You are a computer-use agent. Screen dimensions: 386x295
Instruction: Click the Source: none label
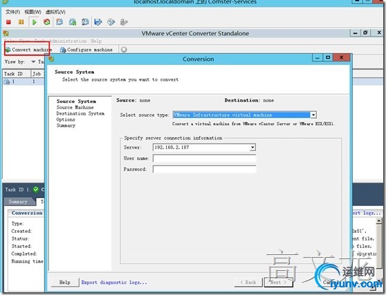134,100
